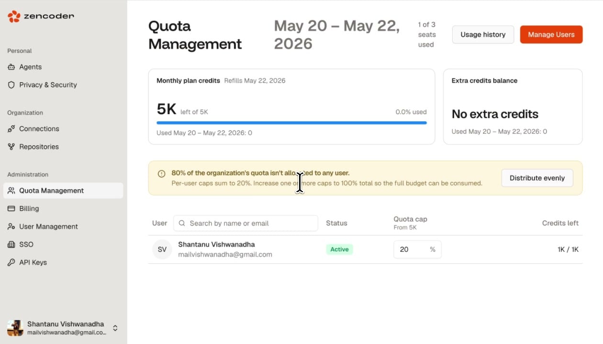Screen dimensions: 603x344
Task: Click the account name in sidebar footer
Action: 66,324
